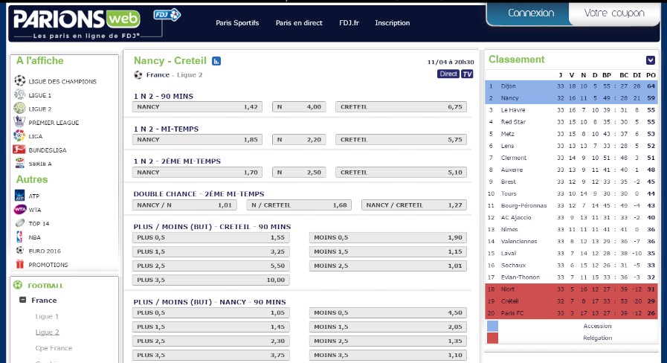Select Le Havre row in Classement

pyautogui.click(x=571, y=110)
